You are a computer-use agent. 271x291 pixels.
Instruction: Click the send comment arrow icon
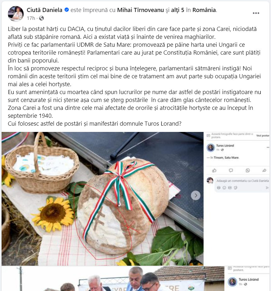(x=267, y=188)
